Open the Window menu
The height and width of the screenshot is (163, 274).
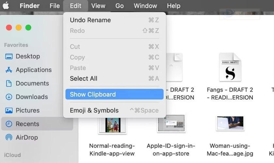[145, 6]
